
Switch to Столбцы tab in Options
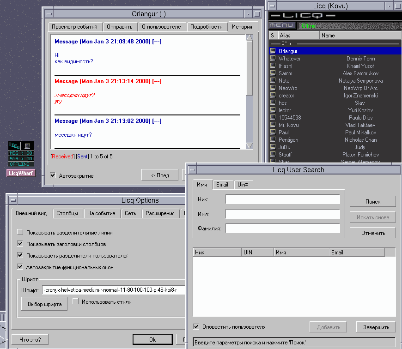(x=67, y=213)
